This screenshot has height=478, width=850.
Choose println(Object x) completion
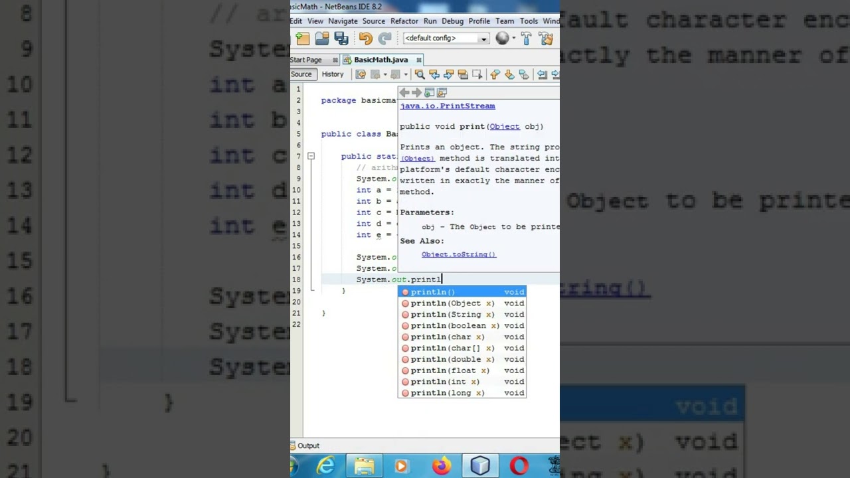click(x=462, y=303)
